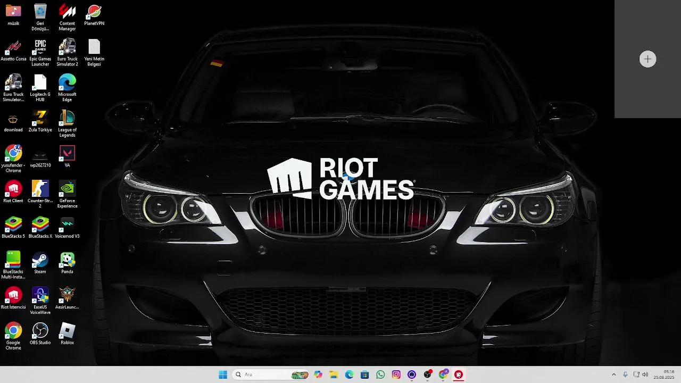681x383 pixels.
Task: Launch Counter-Strike 2 shortcut
Action: pos(40,195)
